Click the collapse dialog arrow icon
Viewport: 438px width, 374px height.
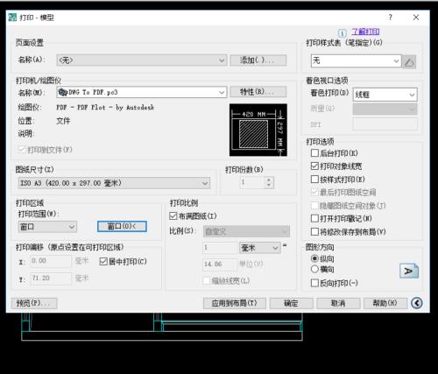pyautogui.click(x=417, y=303)
